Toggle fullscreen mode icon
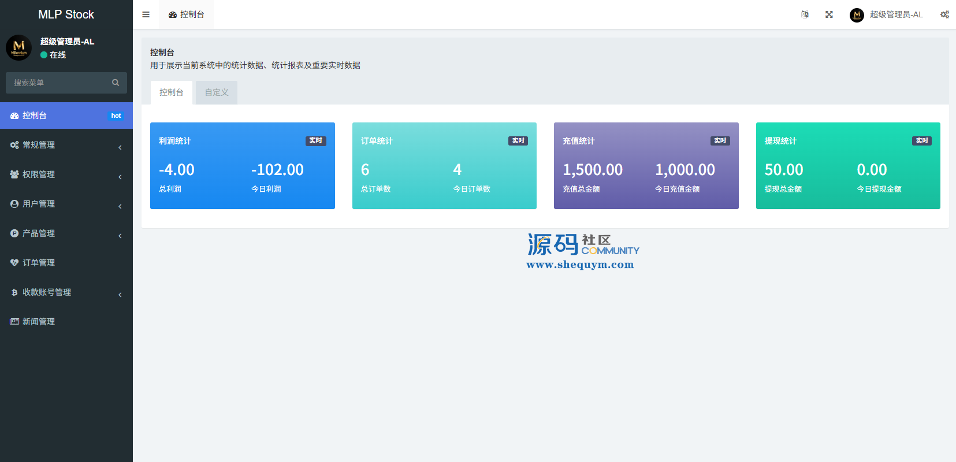The height and width of the screenshot is (462, 956). (x=829, y=14)
